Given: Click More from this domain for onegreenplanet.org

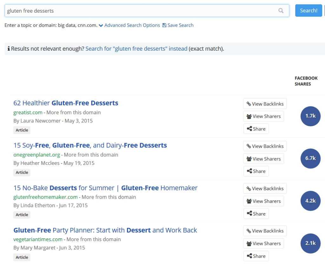Looking at the screenshot, I should coord(91,155).
